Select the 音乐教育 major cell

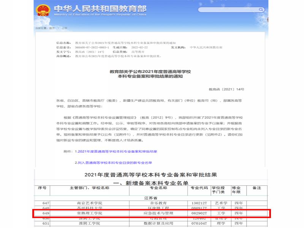pos(158,203)
